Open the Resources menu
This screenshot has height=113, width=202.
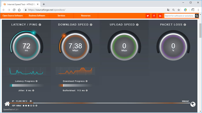86,16
